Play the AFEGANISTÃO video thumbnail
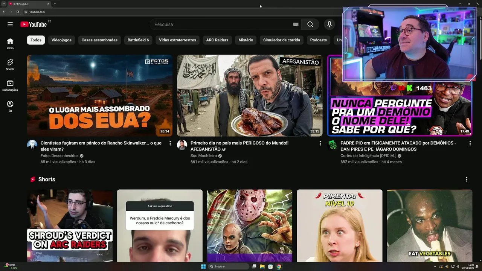This screenshot has height=271, width=482. click(x=250, y=96)
